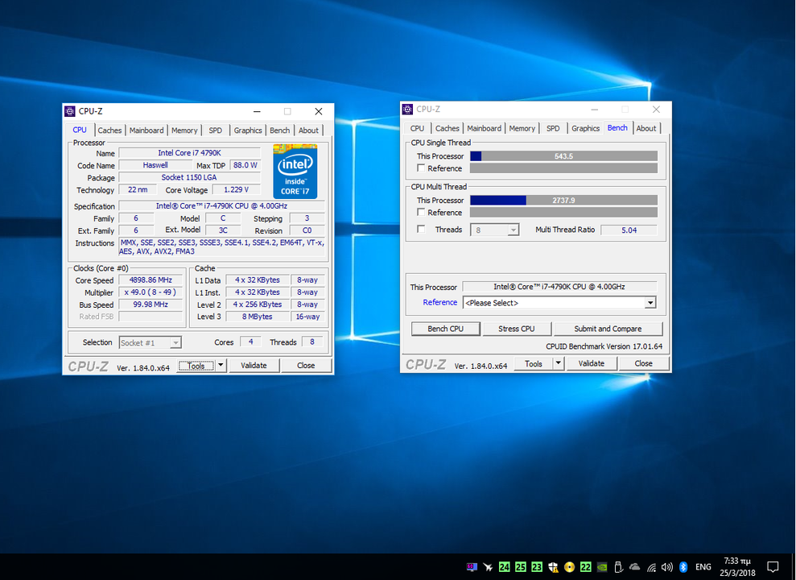Viewport: 796px width, 580px height.
Task: Click the Core Speed 4898.86 MHz value
Action: 151,280
